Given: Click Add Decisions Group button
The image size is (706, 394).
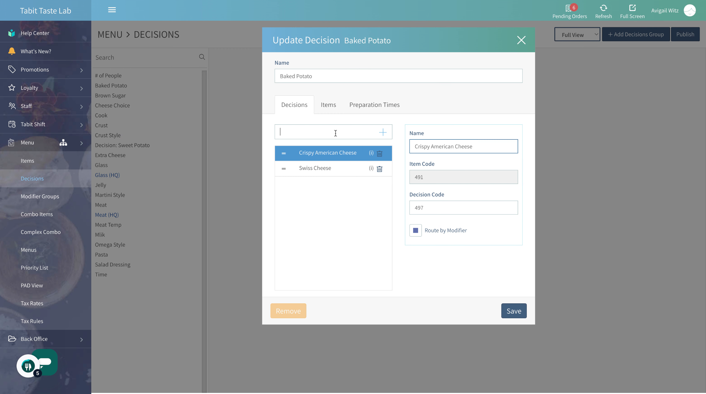Looking at the screenshot, I should (636, 34).
